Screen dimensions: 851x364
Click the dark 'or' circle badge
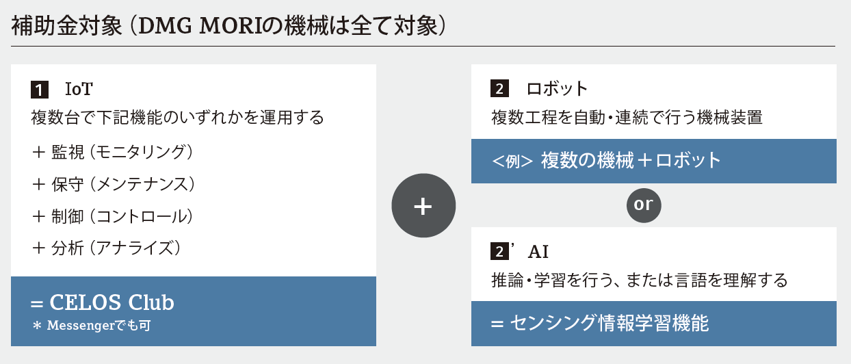(x=644, y=205)
